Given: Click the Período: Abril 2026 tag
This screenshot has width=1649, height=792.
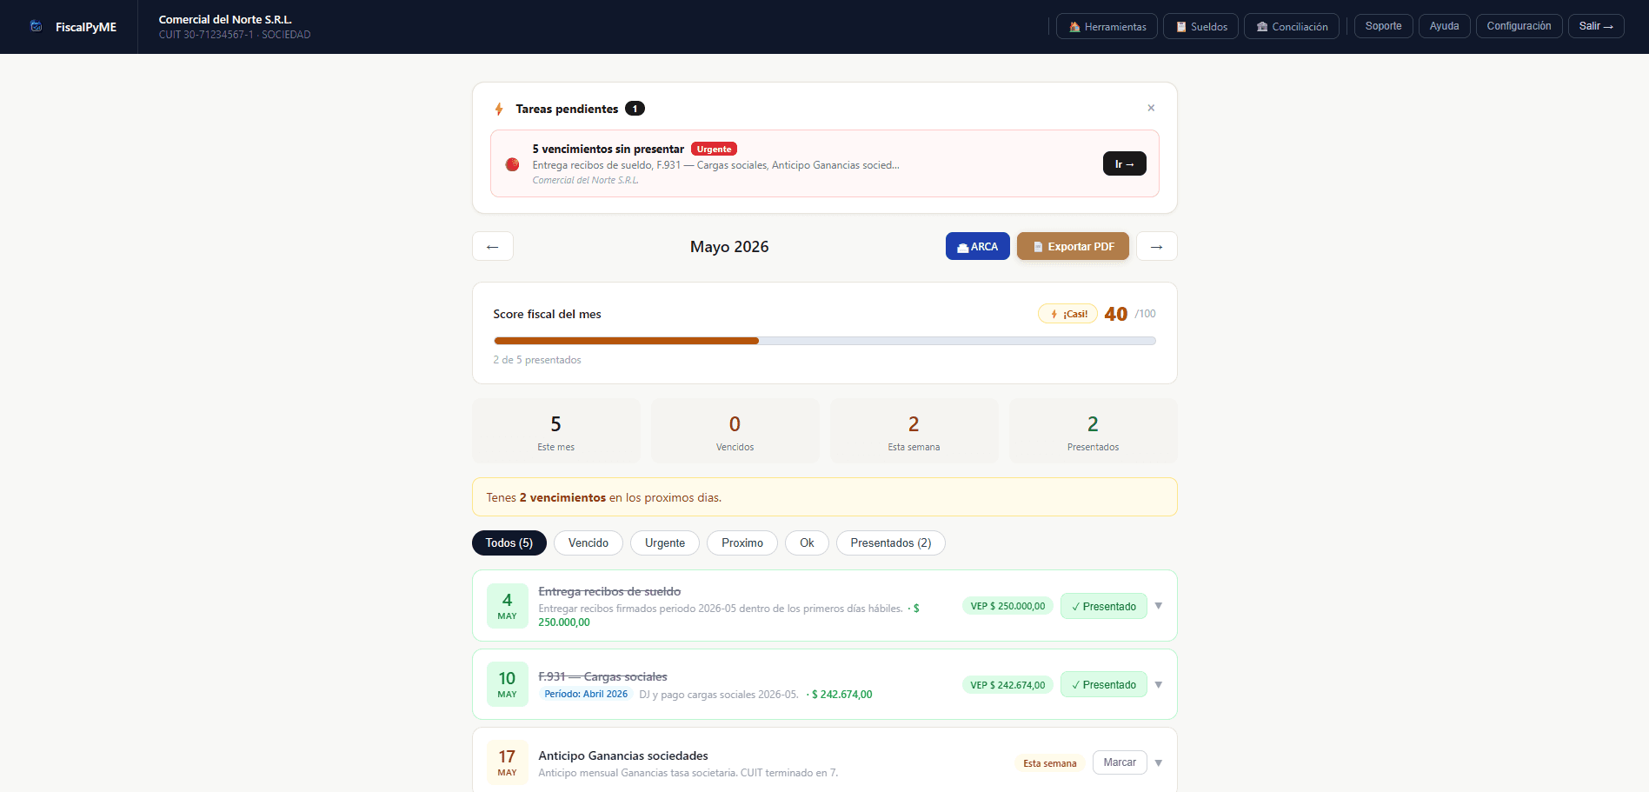Looking at the screenshot, I should [586, 694].
